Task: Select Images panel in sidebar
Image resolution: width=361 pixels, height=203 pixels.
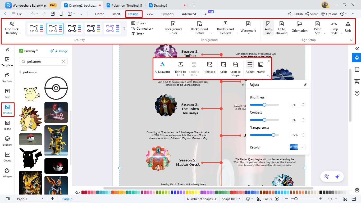Action: 7,109
